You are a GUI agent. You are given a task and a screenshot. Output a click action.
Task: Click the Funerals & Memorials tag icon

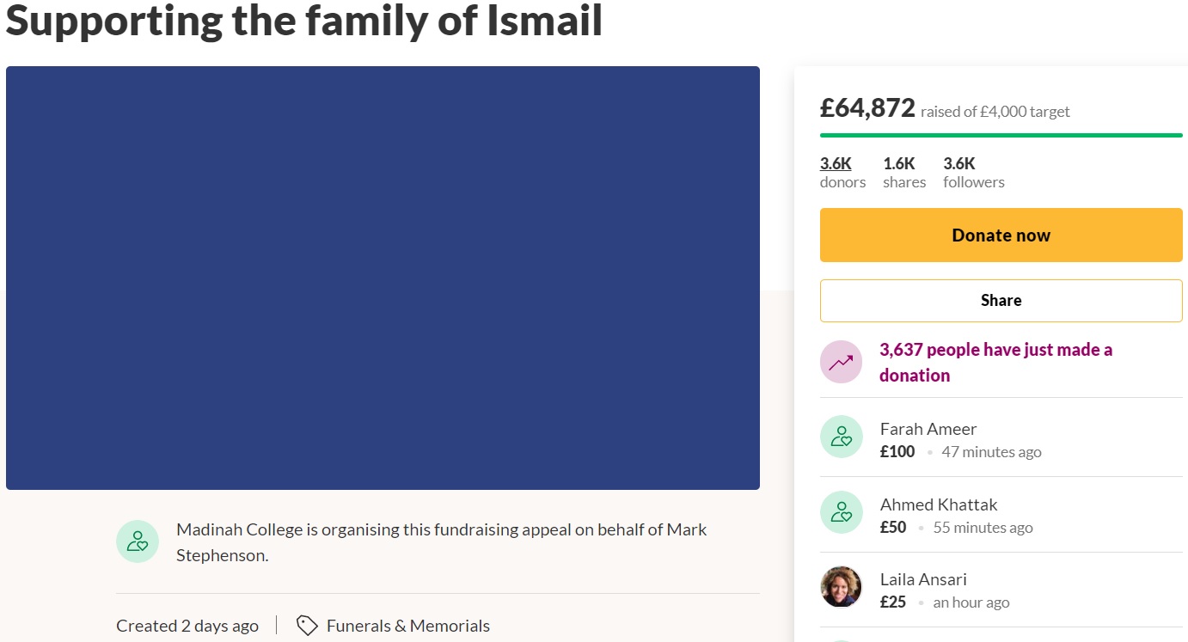coord(307,626)
